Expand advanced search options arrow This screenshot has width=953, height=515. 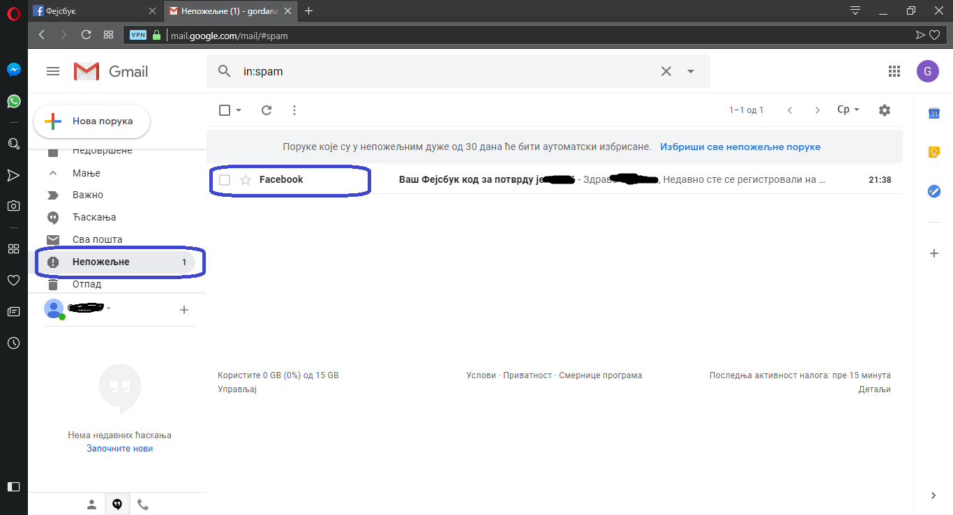point(690,70)
